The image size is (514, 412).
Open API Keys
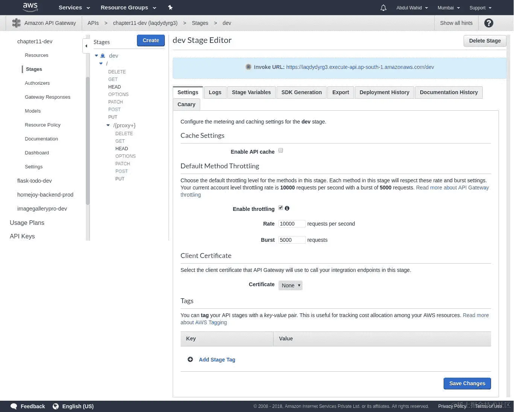[22, 236]
